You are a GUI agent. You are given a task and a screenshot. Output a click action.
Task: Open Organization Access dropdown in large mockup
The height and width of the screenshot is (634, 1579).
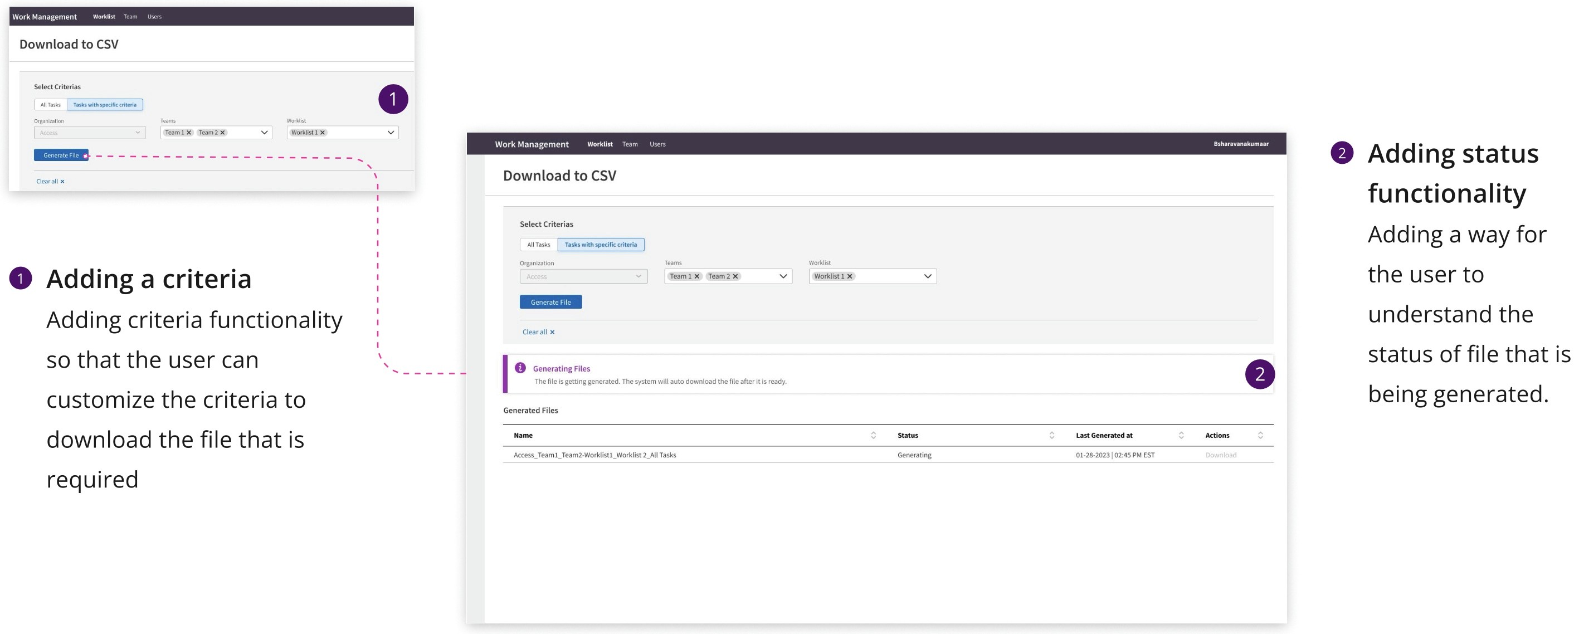click(x=583, y=276)
